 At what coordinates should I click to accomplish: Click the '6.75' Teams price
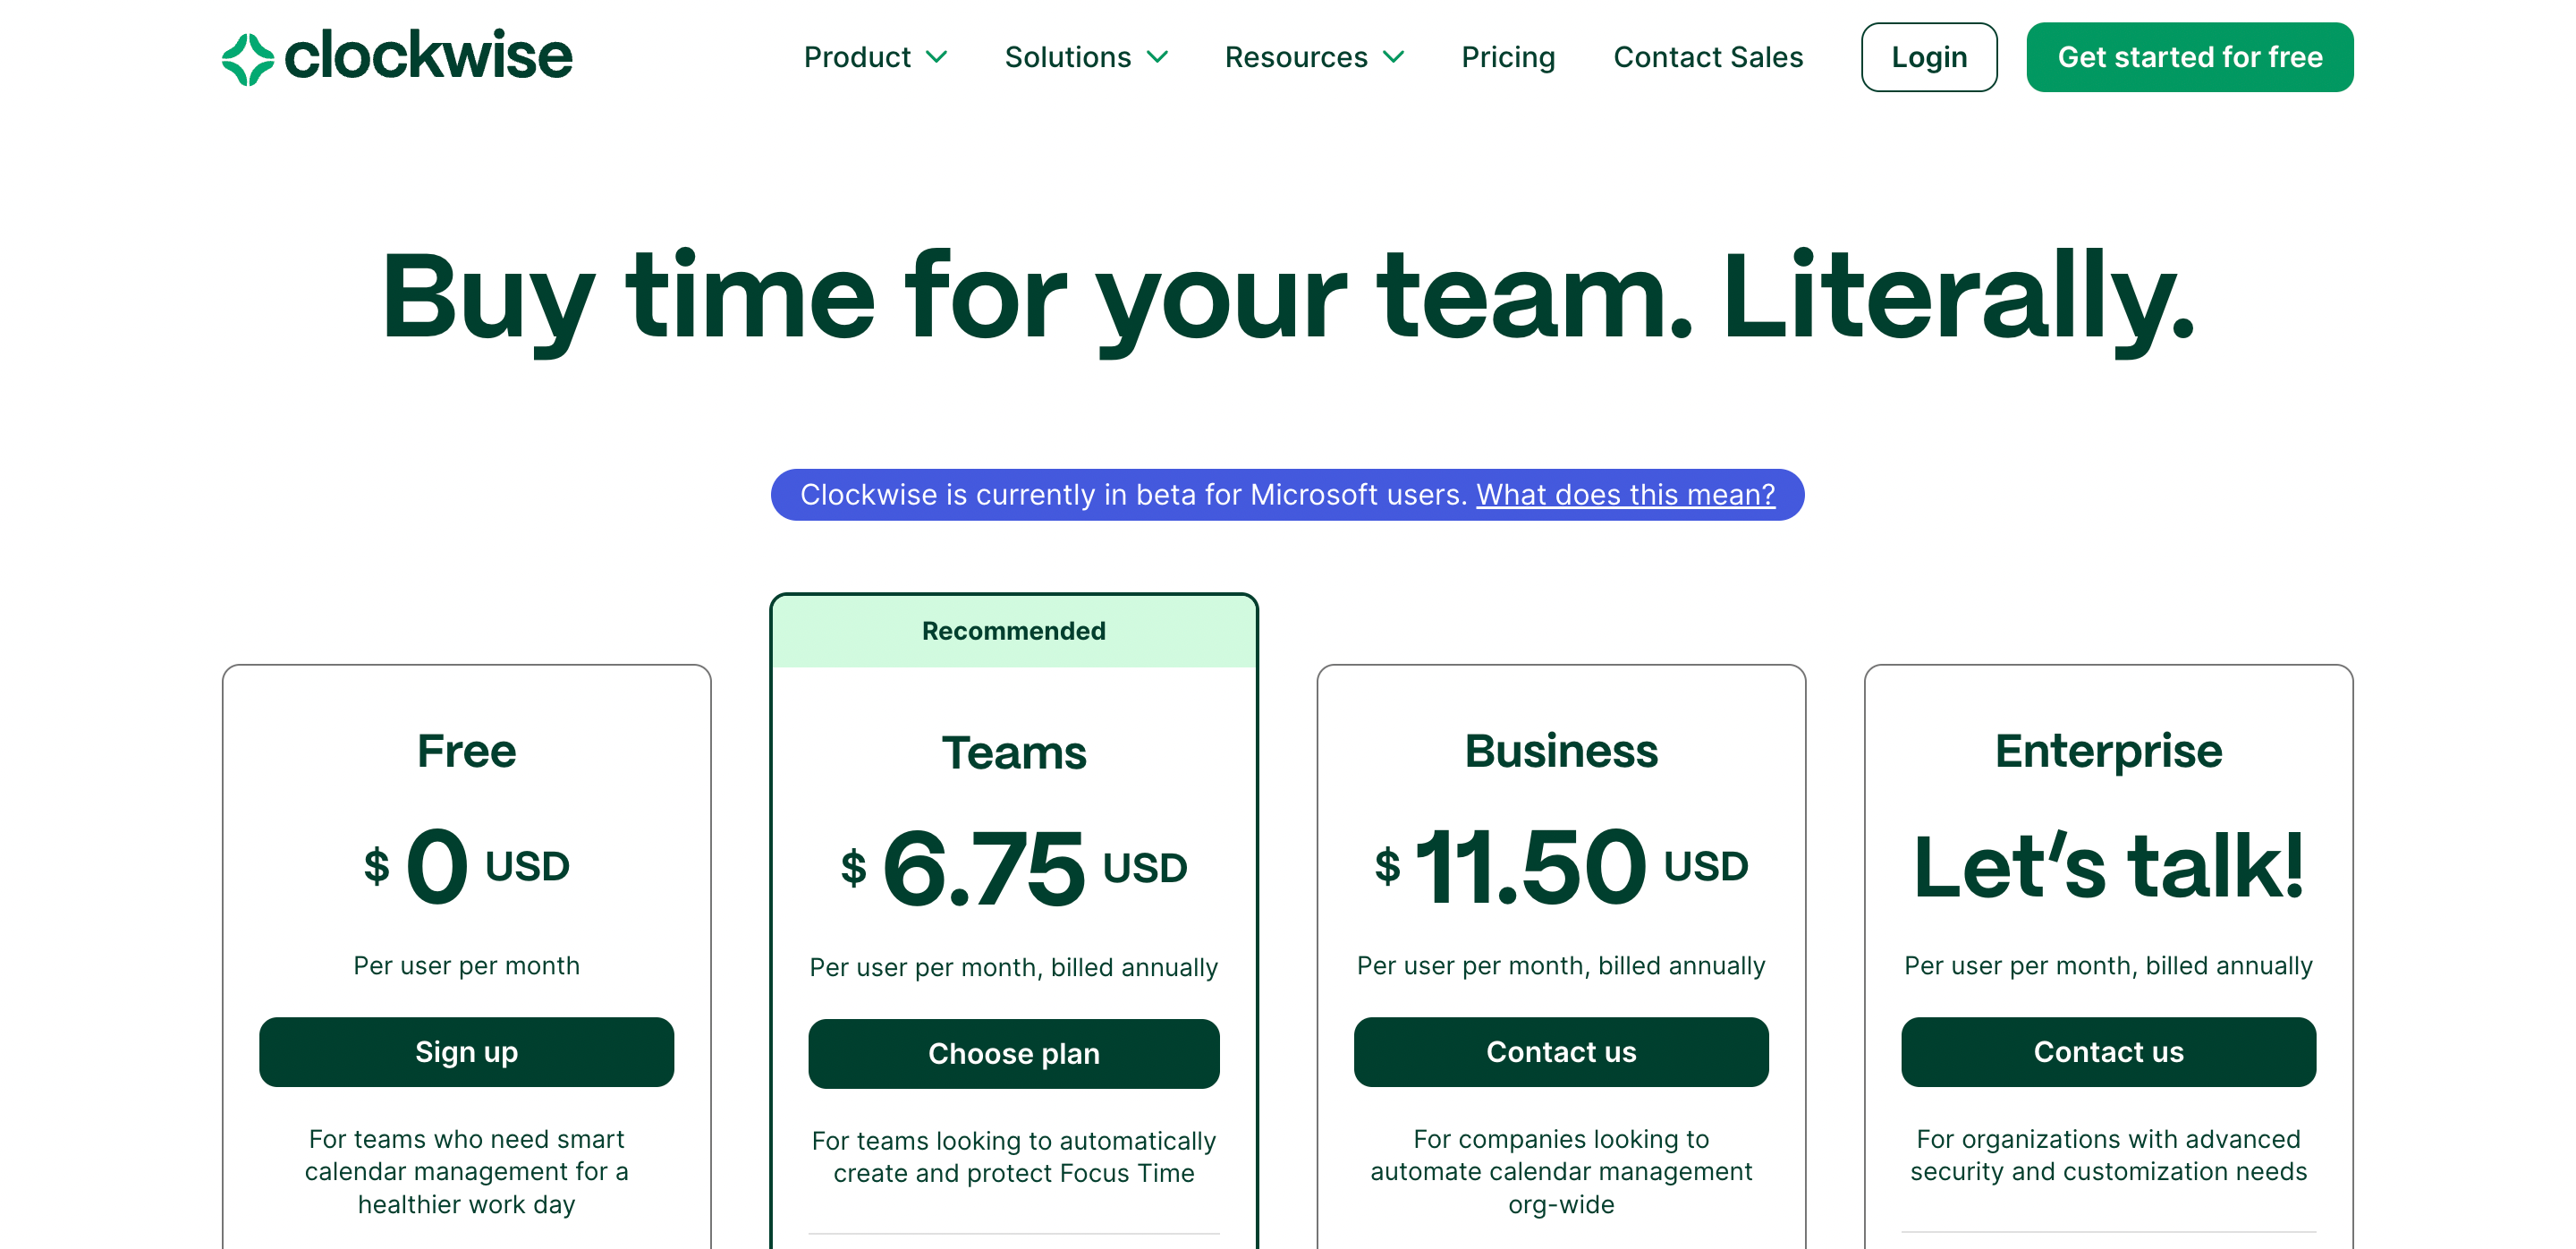pyautogui.click(x=984, y=867)
